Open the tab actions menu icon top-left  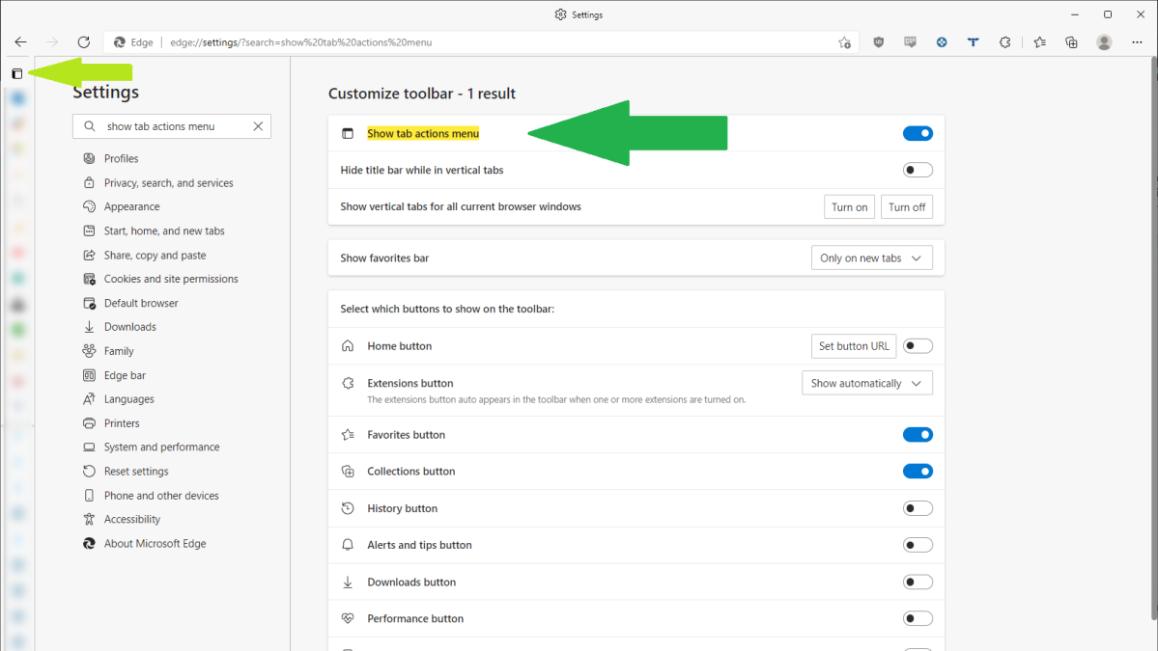pos(16,73)
